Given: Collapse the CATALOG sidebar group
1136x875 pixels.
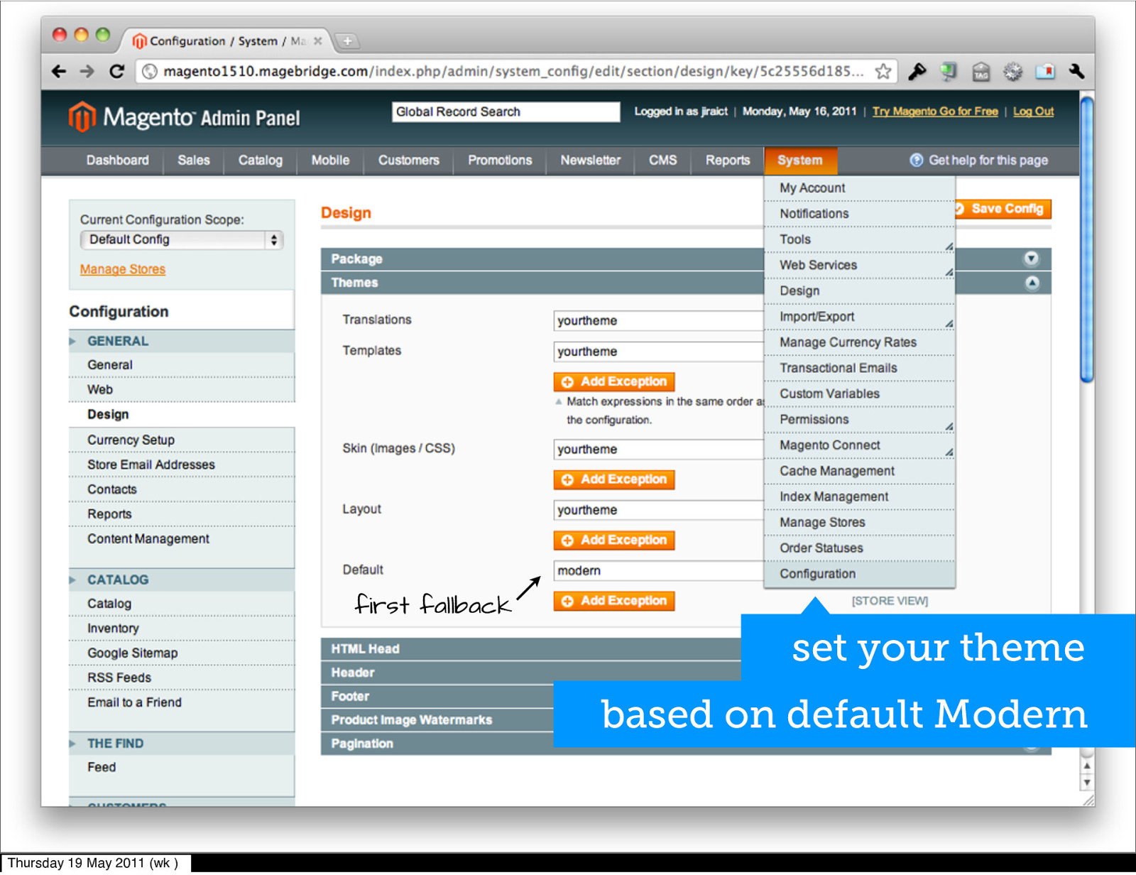Looking at the screenshot, I should click(x=181, y=580).
